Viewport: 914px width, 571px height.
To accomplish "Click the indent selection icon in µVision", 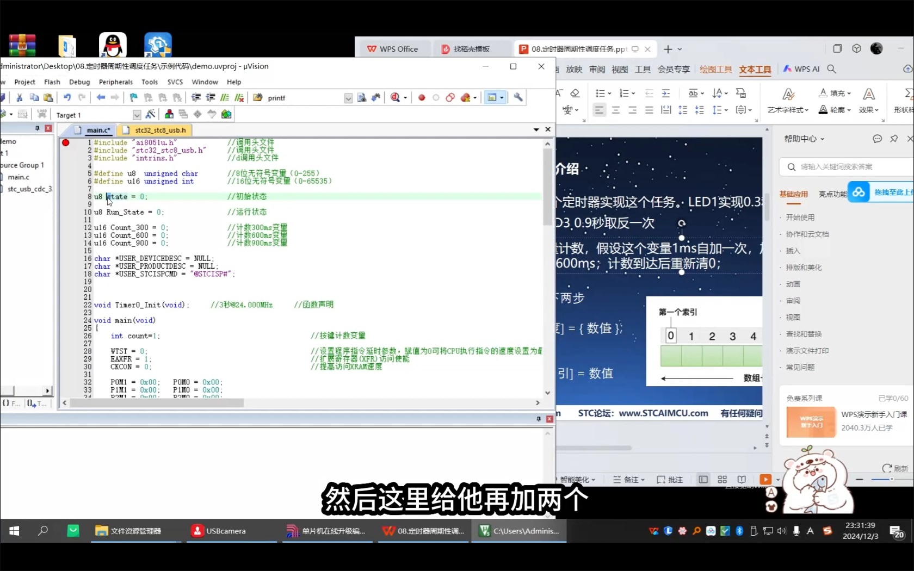I will (x=196, y=97).
